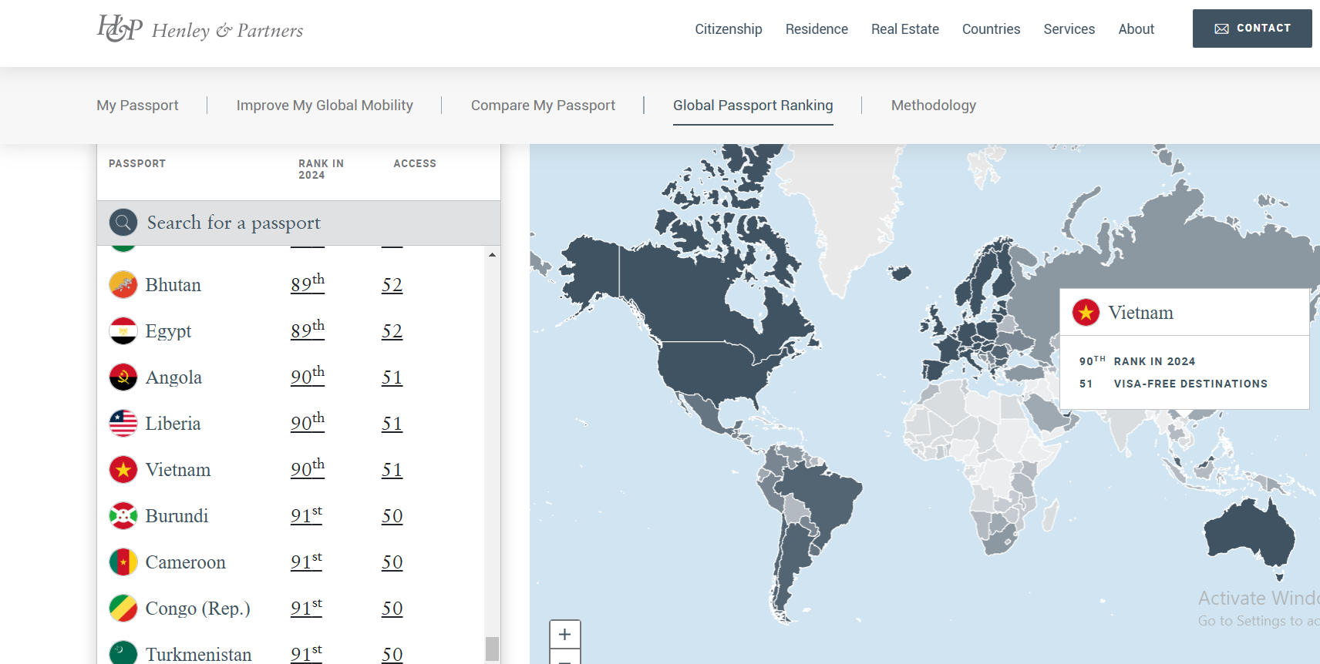
Task: Open the Services menu
Action: point(1069,29)
